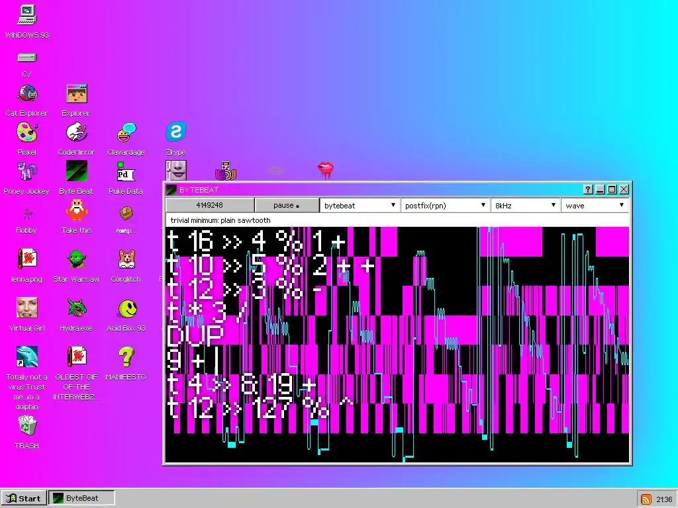Click the 4149248 time counter button

coord(210,205)
